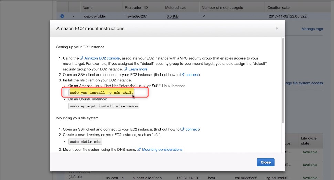Expand the deploy-folder row arrow
The height and width of the screenshot is (180, 334).
pos(73,16)
